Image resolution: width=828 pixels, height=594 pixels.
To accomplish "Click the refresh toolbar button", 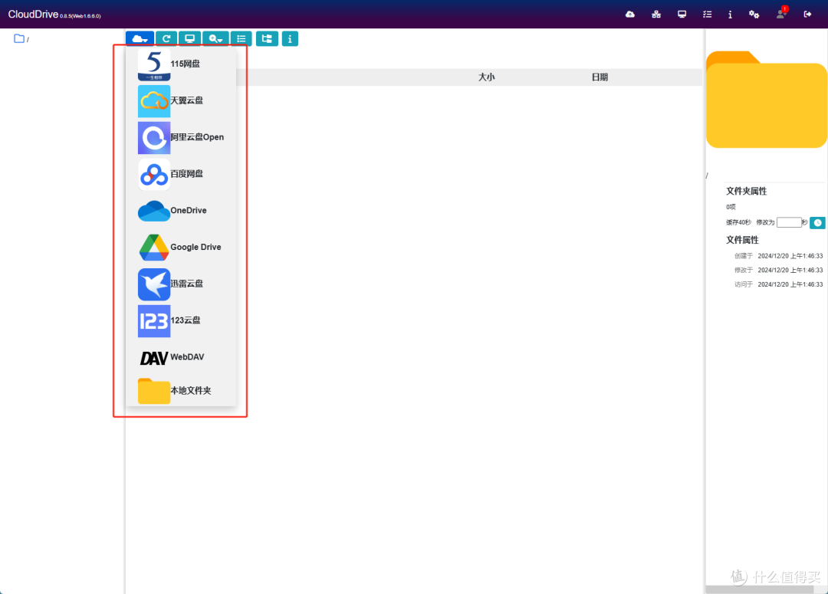I will tap(166, 38).
